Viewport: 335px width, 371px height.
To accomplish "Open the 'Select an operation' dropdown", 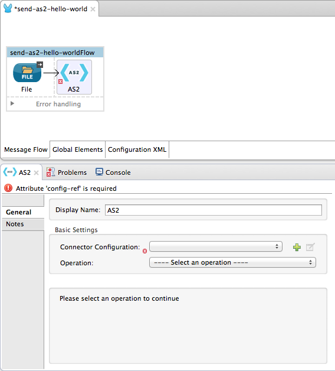I will tap(232, 262).
